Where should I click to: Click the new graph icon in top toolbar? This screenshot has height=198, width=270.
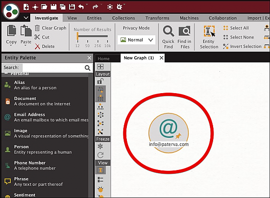click(26, 7)
